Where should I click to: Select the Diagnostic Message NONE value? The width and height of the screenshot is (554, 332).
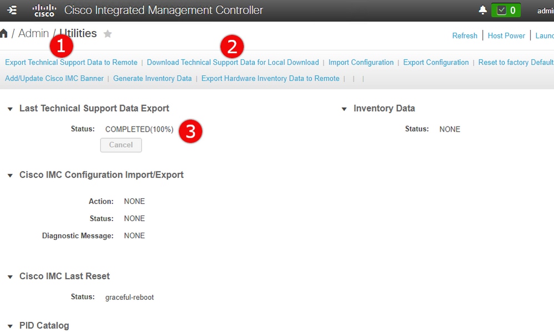pos(134,235)
